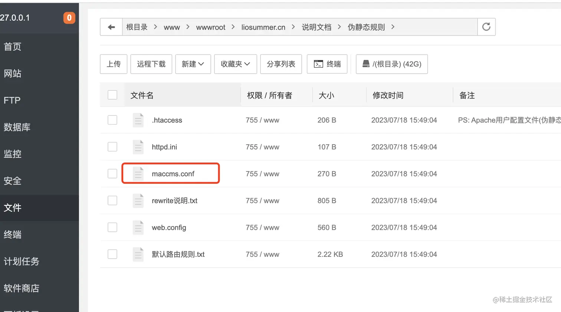The image size is (561, 312).
Task: Navigate to liosummer.cn in breadcrumb
Action: click(263, 27)
